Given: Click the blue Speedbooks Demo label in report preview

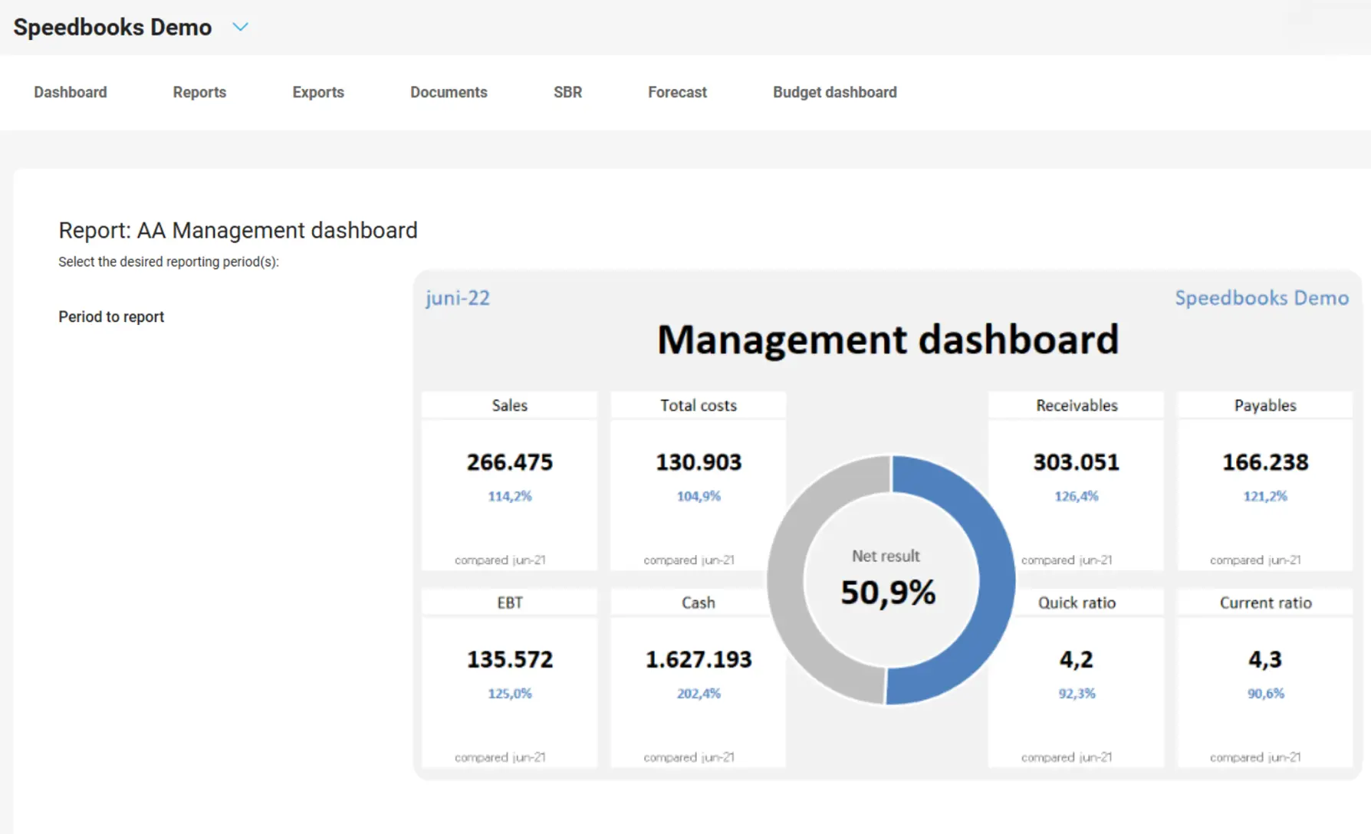Looking at the screenshot, I should tap(1262, 297).
